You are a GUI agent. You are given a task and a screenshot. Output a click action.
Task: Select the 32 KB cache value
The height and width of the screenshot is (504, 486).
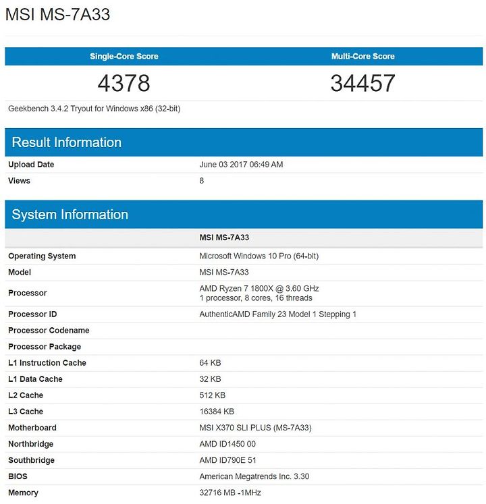pos(210,379)
